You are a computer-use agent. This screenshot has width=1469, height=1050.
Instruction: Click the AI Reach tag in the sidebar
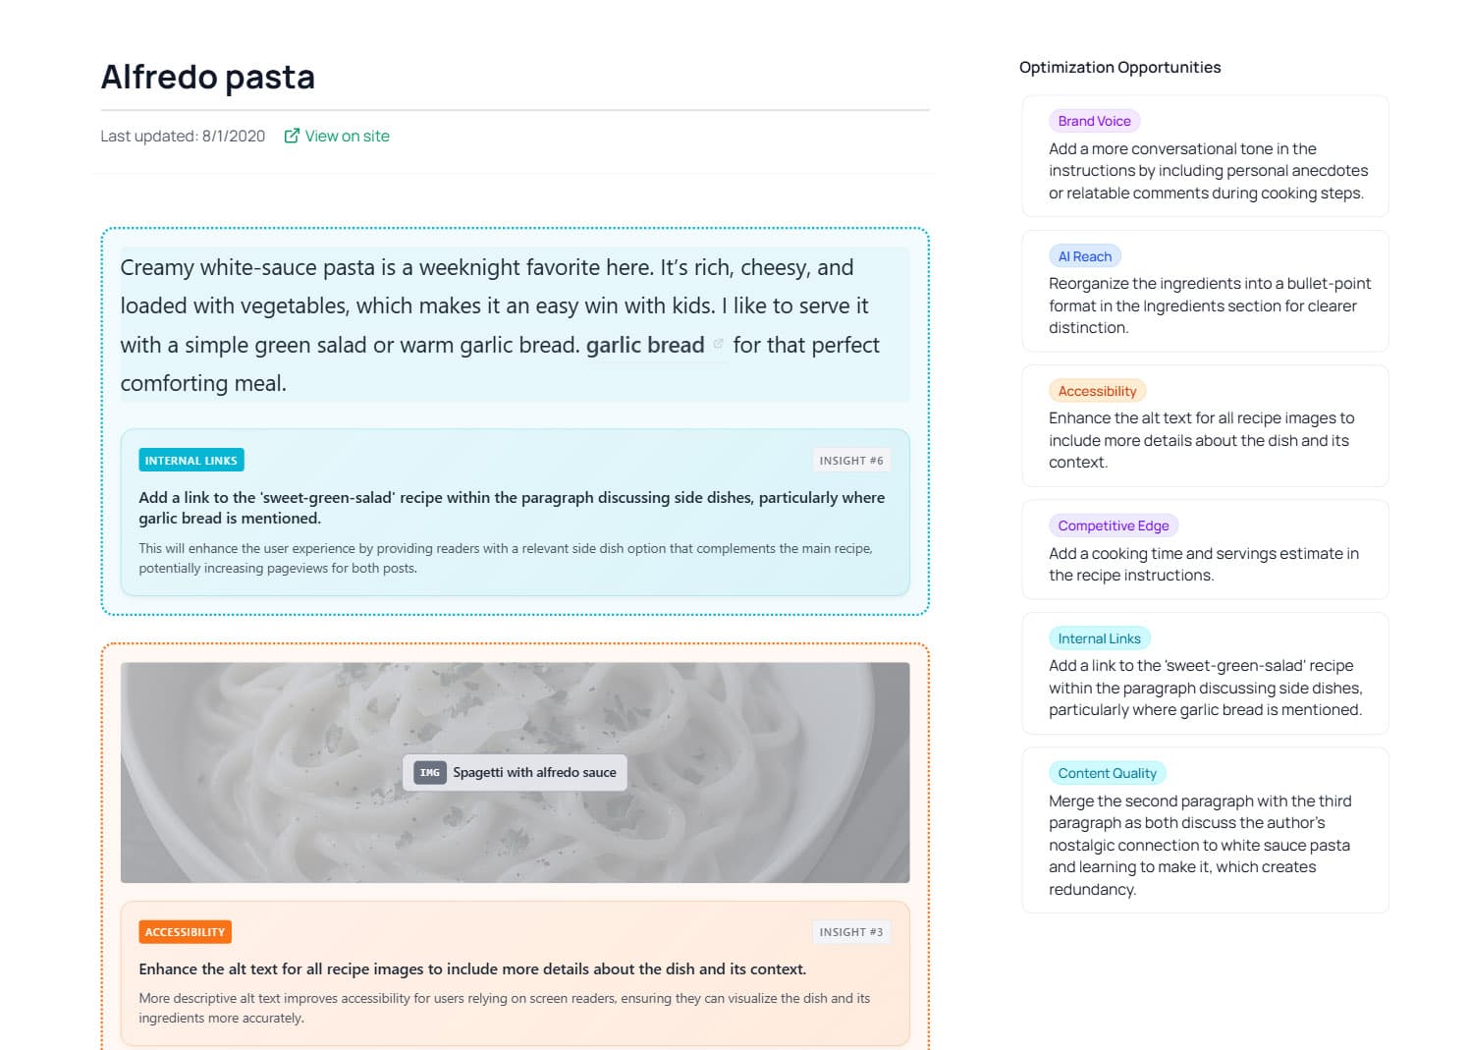tap(1084, 255)
